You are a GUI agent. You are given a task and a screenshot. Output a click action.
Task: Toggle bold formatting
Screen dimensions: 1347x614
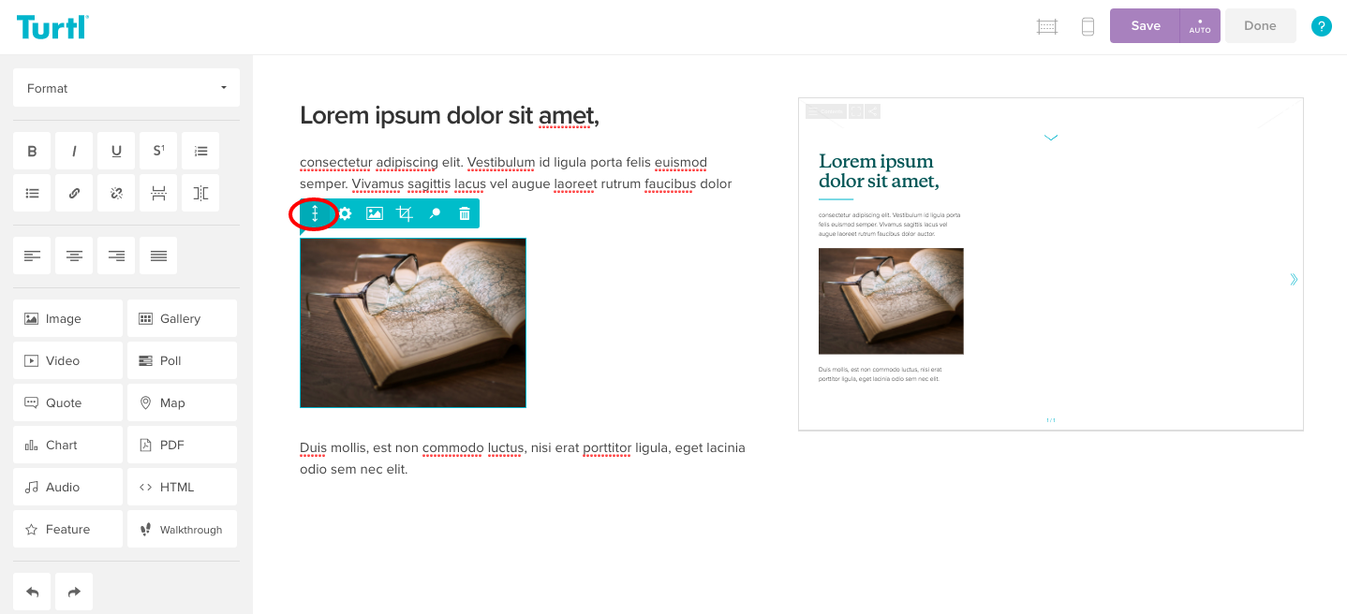[32, 151]
